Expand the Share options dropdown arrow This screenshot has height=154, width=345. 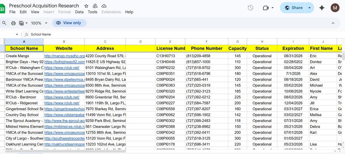tap(310, 8)
